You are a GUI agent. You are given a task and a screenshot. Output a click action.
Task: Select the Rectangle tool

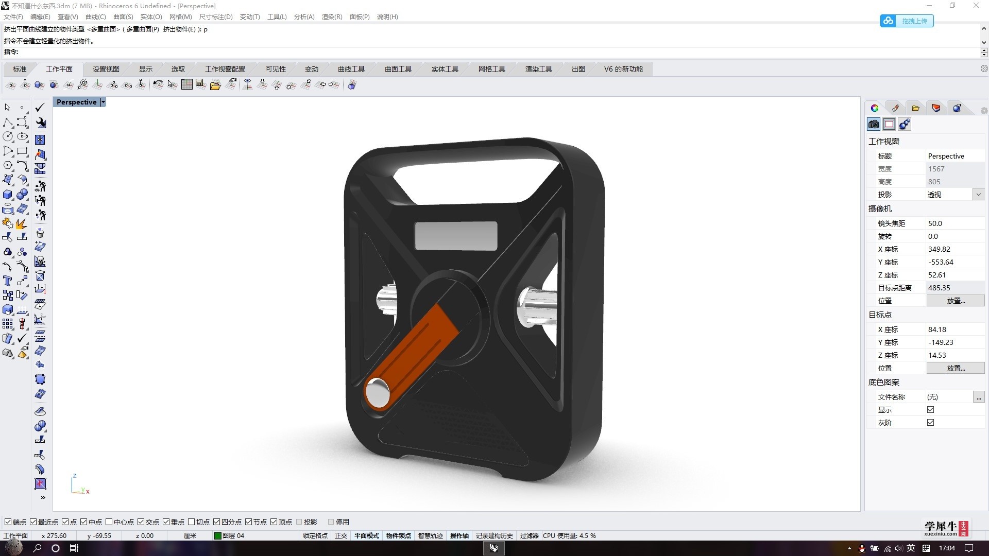22,151
